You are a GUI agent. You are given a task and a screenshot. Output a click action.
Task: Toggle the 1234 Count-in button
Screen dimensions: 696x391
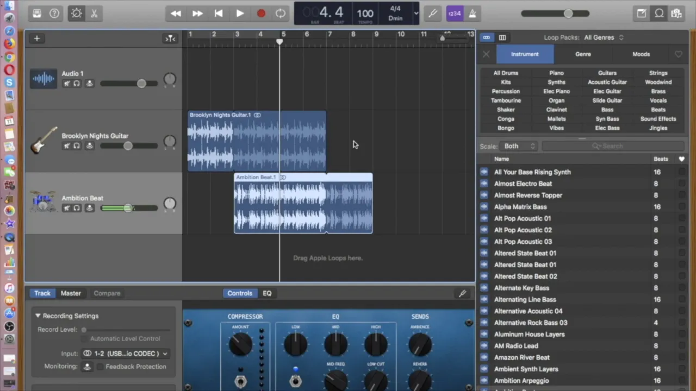[455, 14]
